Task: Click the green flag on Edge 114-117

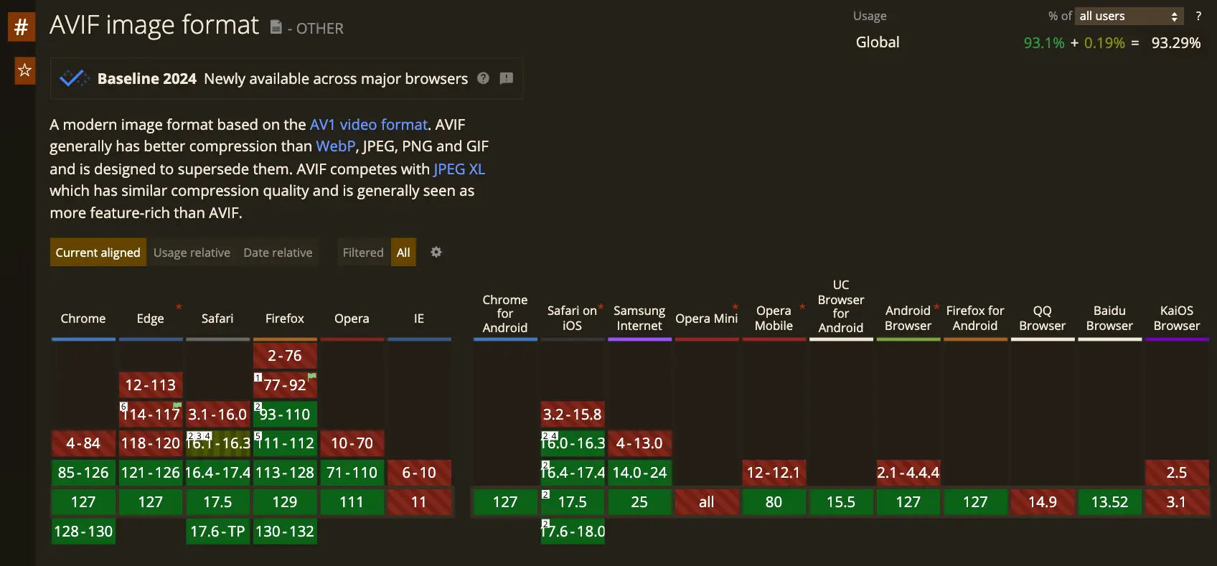Action: (x=177, y=405)
